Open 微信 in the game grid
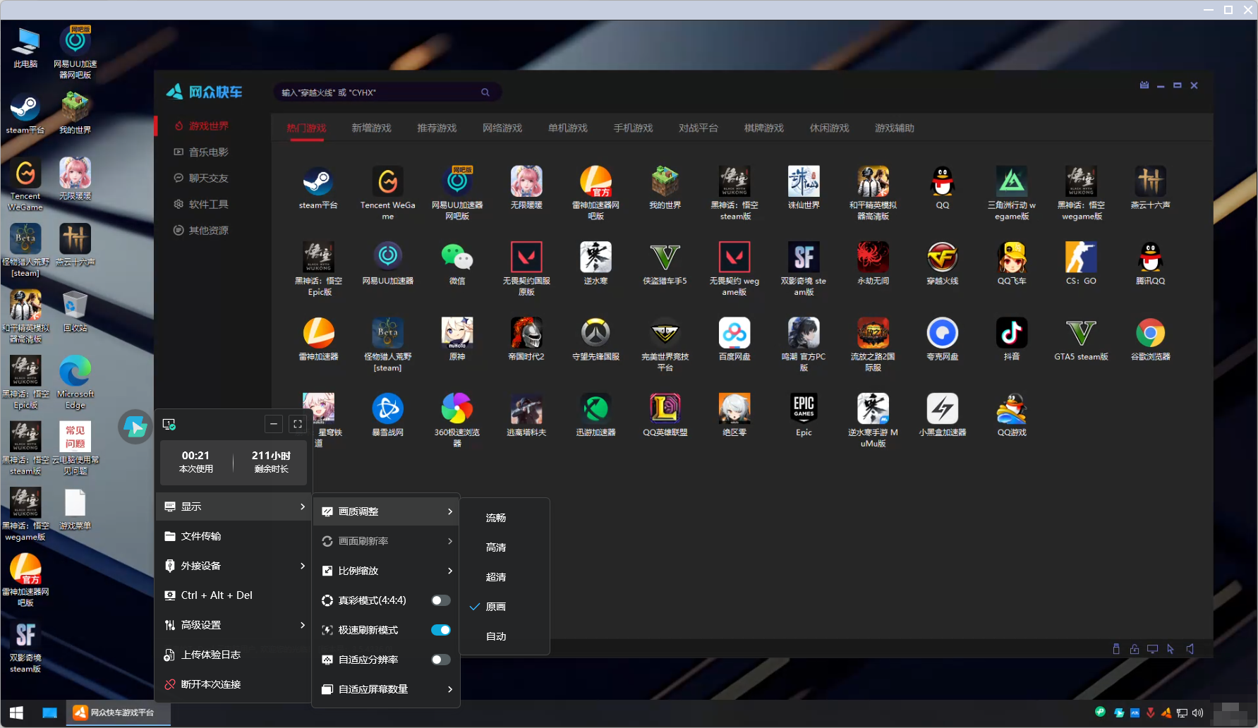 457,263
